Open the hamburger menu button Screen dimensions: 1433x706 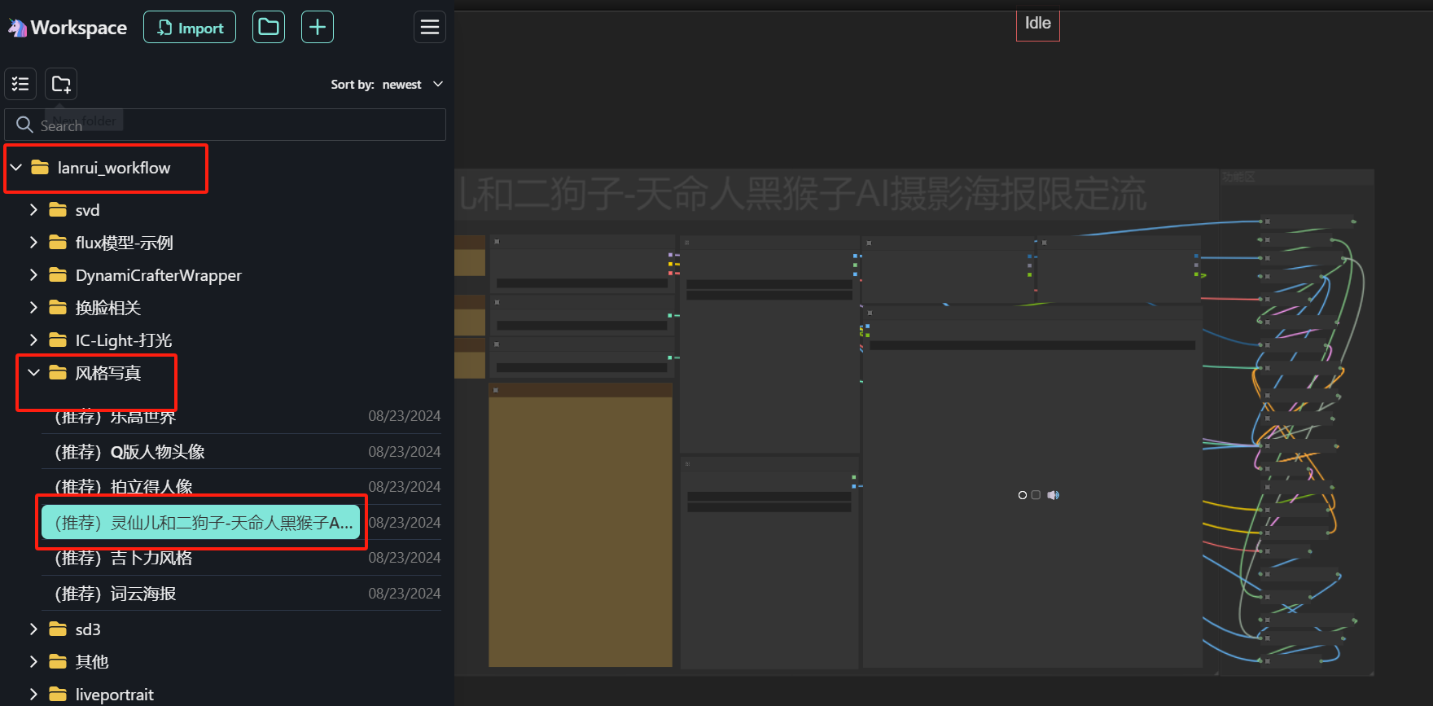(430, 28)
